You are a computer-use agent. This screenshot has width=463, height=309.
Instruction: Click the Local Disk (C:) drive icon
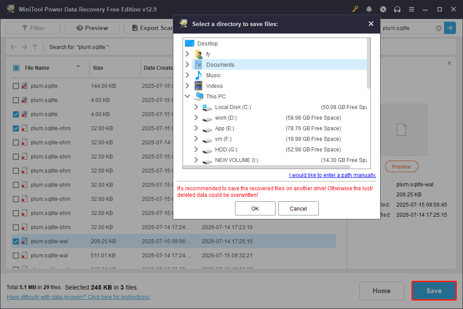point(207,107)
